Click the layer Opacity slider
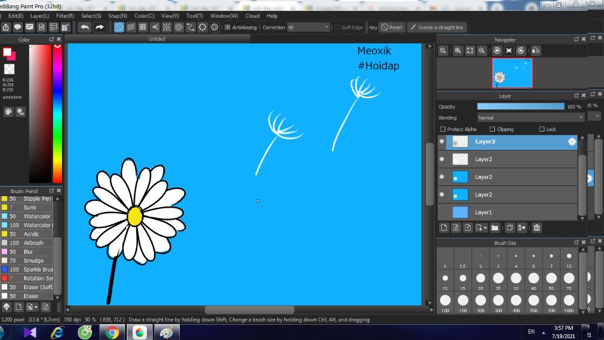This screenshot has width=604, height=340. pyautogui.click(x=521, y=107)
